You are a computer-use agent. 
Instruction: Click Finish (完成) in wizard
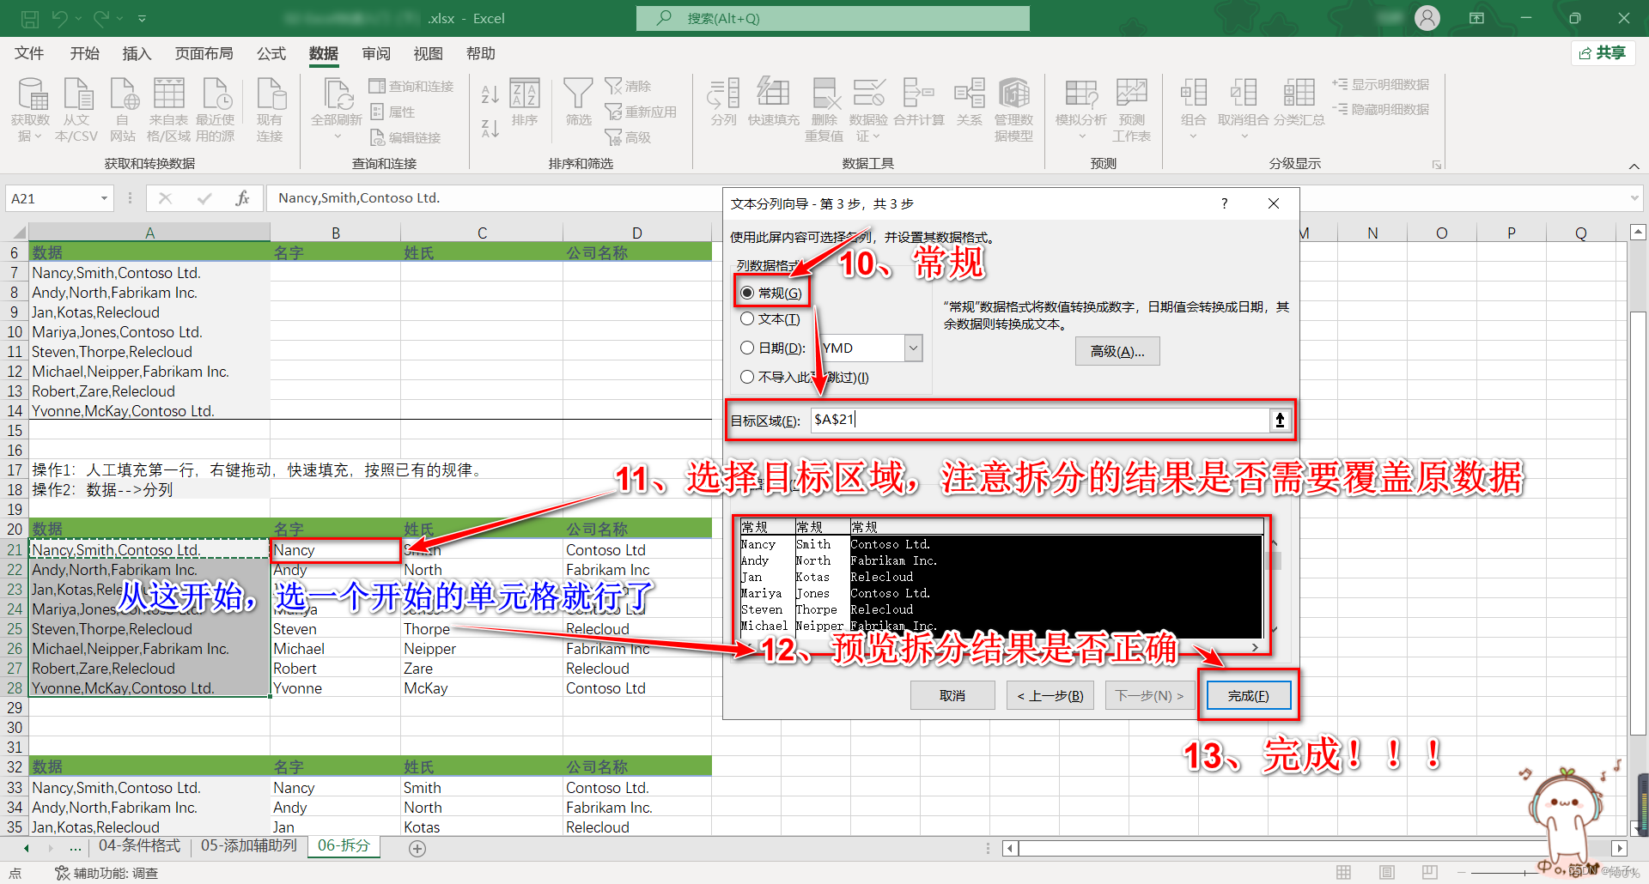[1249, 695]
